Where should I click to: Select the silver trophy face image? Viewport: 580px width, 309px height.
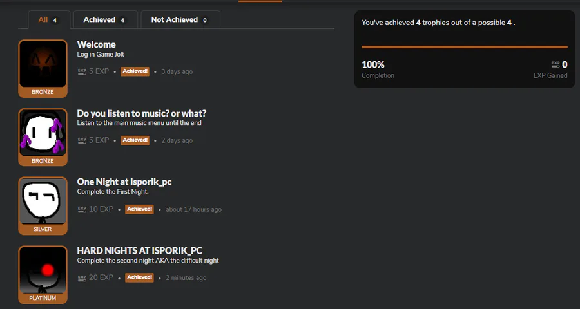point(43,201)
